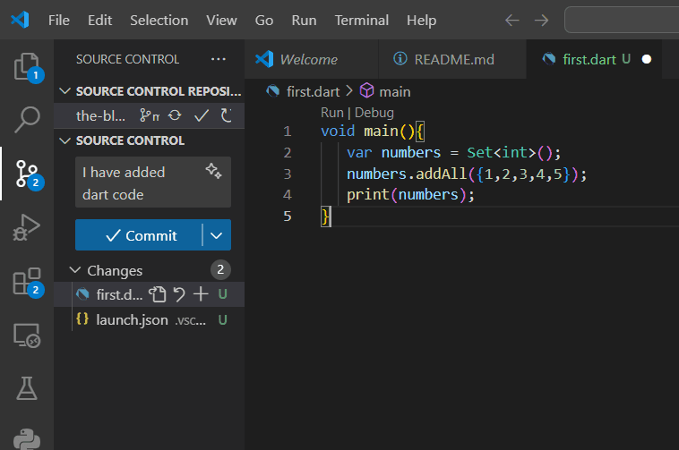The image size is (679, 450).
Task: Synchronize changes for the repository
Action: (x=175, y=115)
